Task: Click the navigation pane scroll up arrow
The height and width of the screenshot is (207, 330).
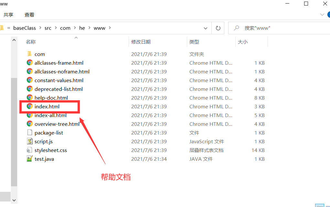Action: (x=14, y=40)
